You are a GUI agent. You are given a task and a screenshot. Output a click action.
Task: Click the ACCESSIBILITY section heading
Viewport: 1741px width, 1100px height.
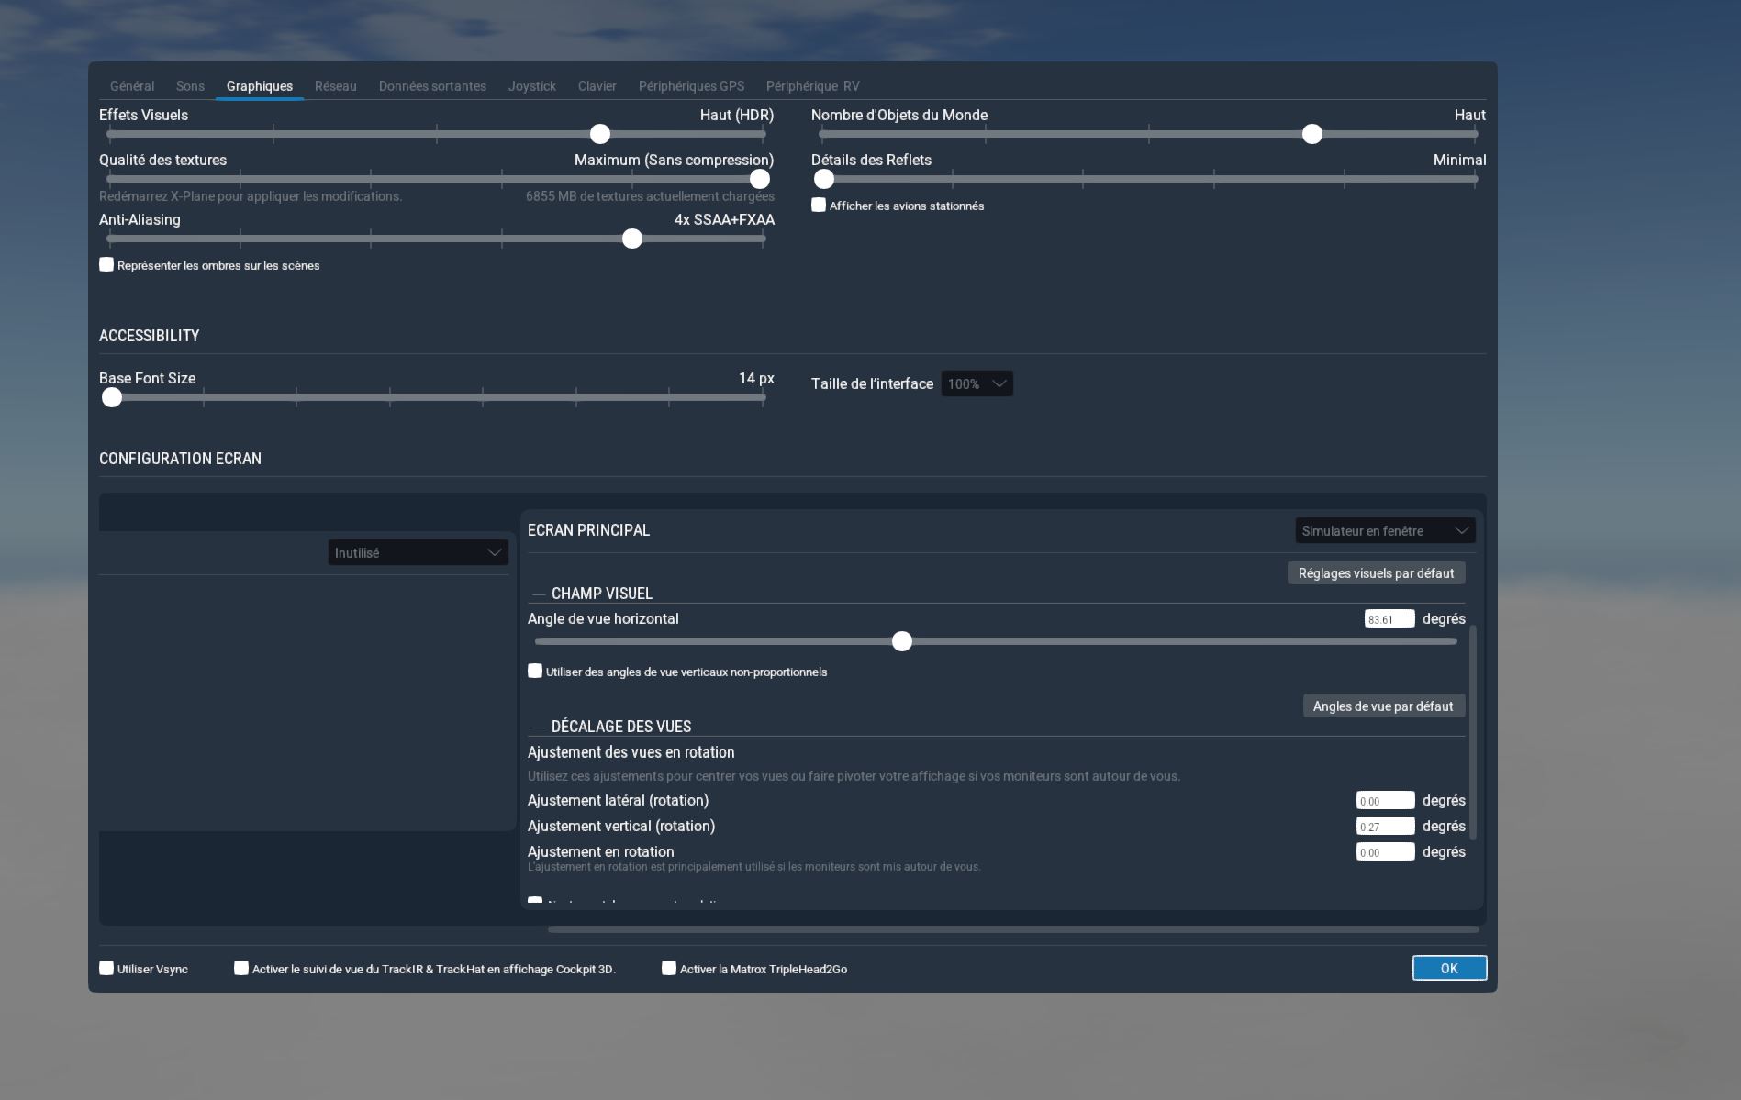click(150, 336)
